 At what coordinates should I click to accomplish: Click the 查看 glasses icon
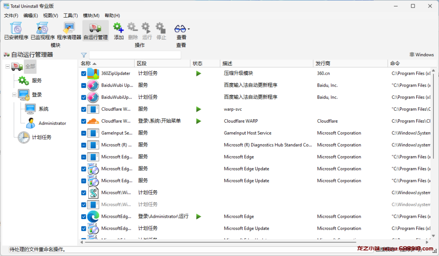180,28
